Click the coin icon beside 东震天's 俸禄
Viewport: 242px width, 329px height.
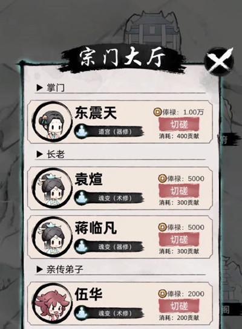click(x=157, y=112)
